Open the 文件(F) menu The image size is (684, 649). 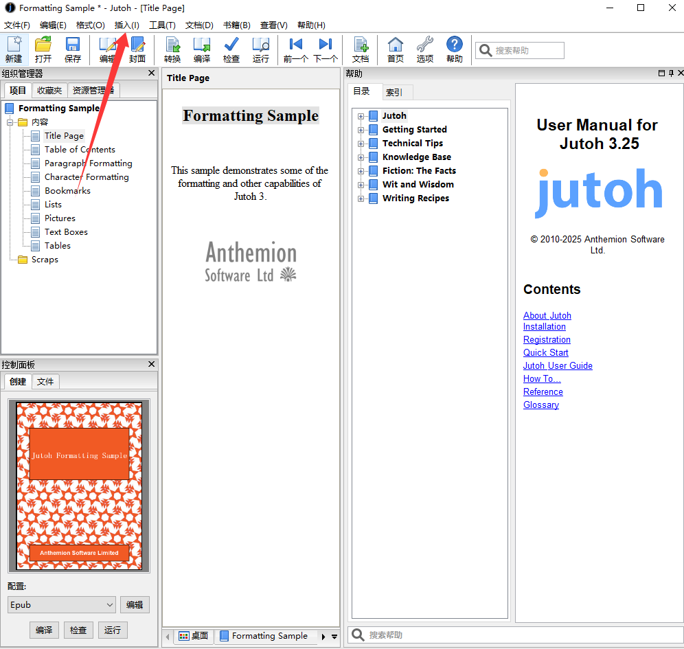click(17, 25)
